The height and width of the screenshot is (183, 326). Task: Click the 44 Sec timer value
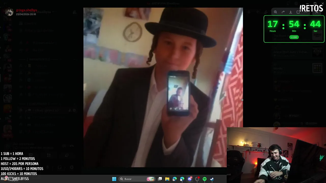click(315, 24)
